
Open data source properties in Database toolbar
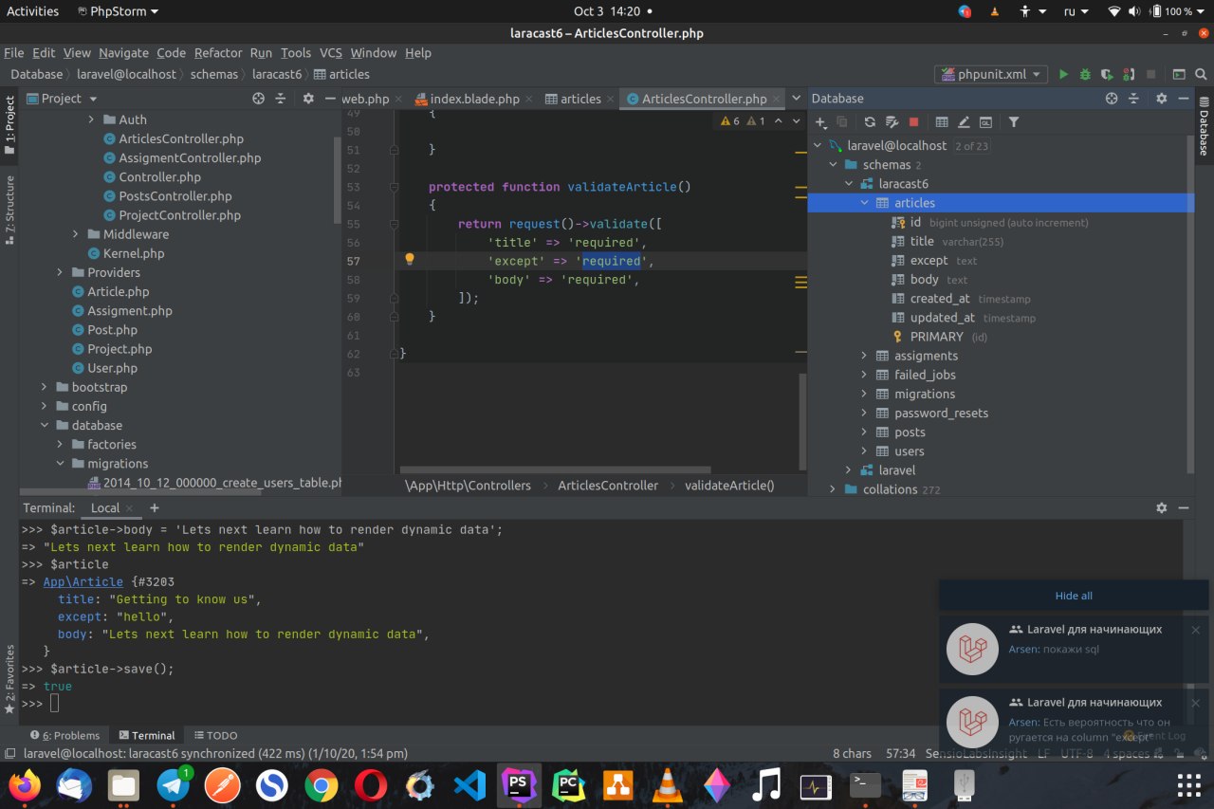pyautogui.click(x=892, y=122)
